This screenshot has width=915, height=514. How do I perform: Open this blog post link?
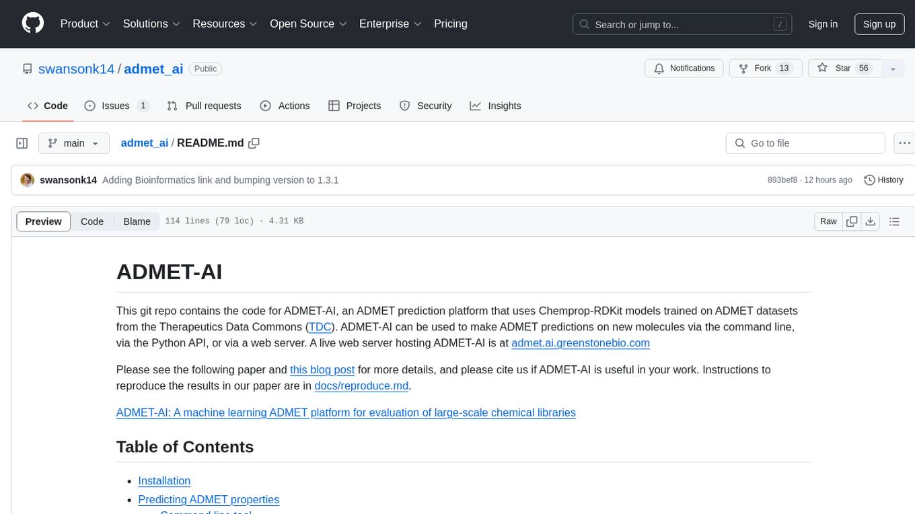click(322, 370)
